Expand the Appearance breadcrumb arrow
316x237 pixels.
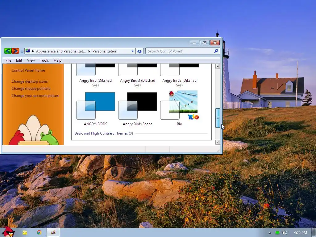[x=89, y=51]
